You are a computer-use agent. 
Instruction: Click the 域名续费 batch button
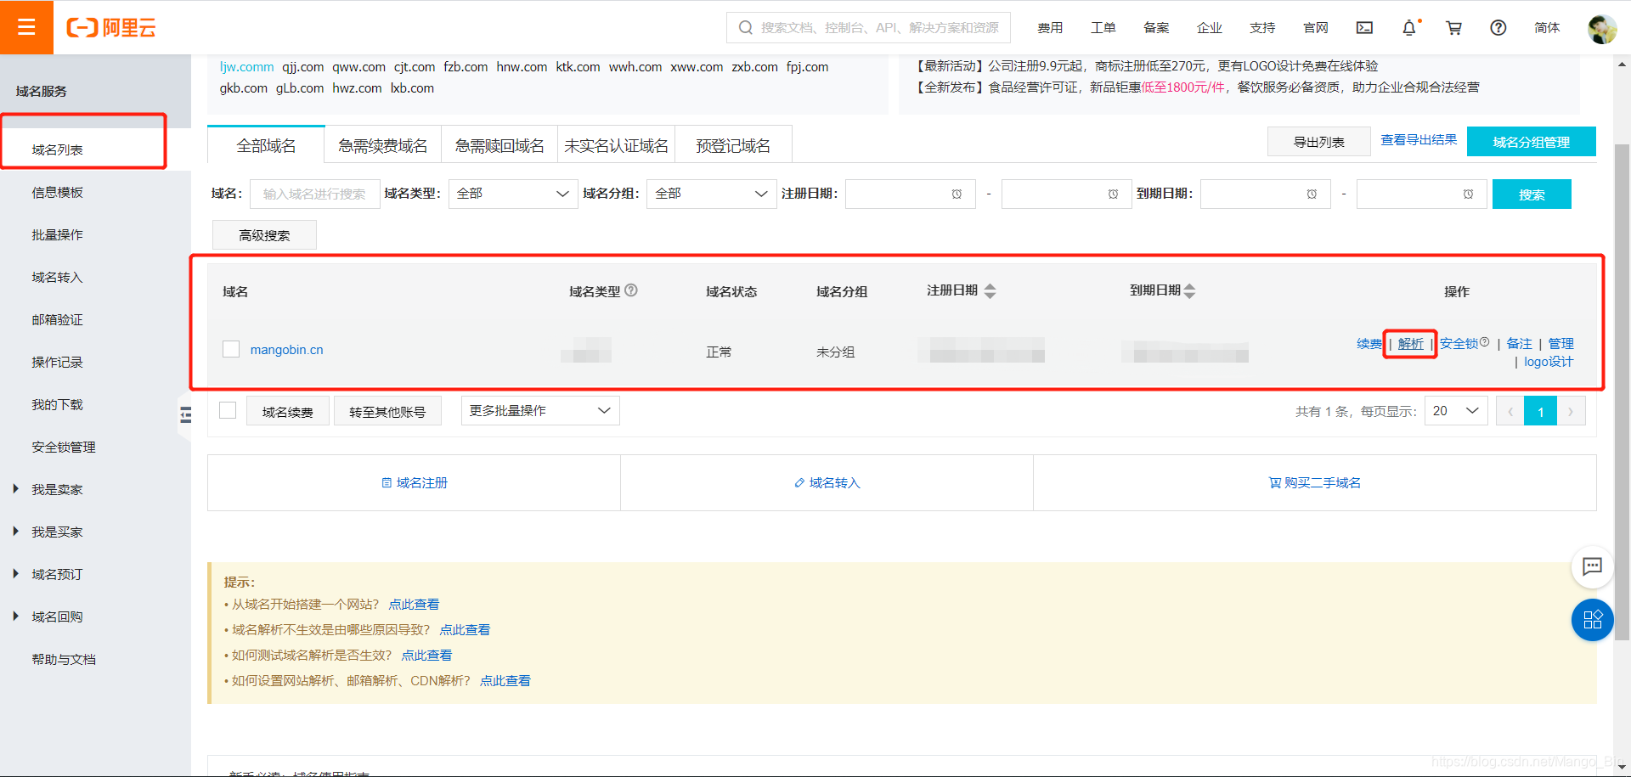288,412
